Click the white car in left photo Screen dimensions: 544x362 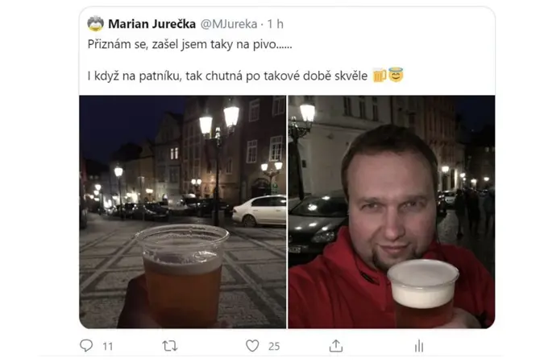[x=260, y=211]
